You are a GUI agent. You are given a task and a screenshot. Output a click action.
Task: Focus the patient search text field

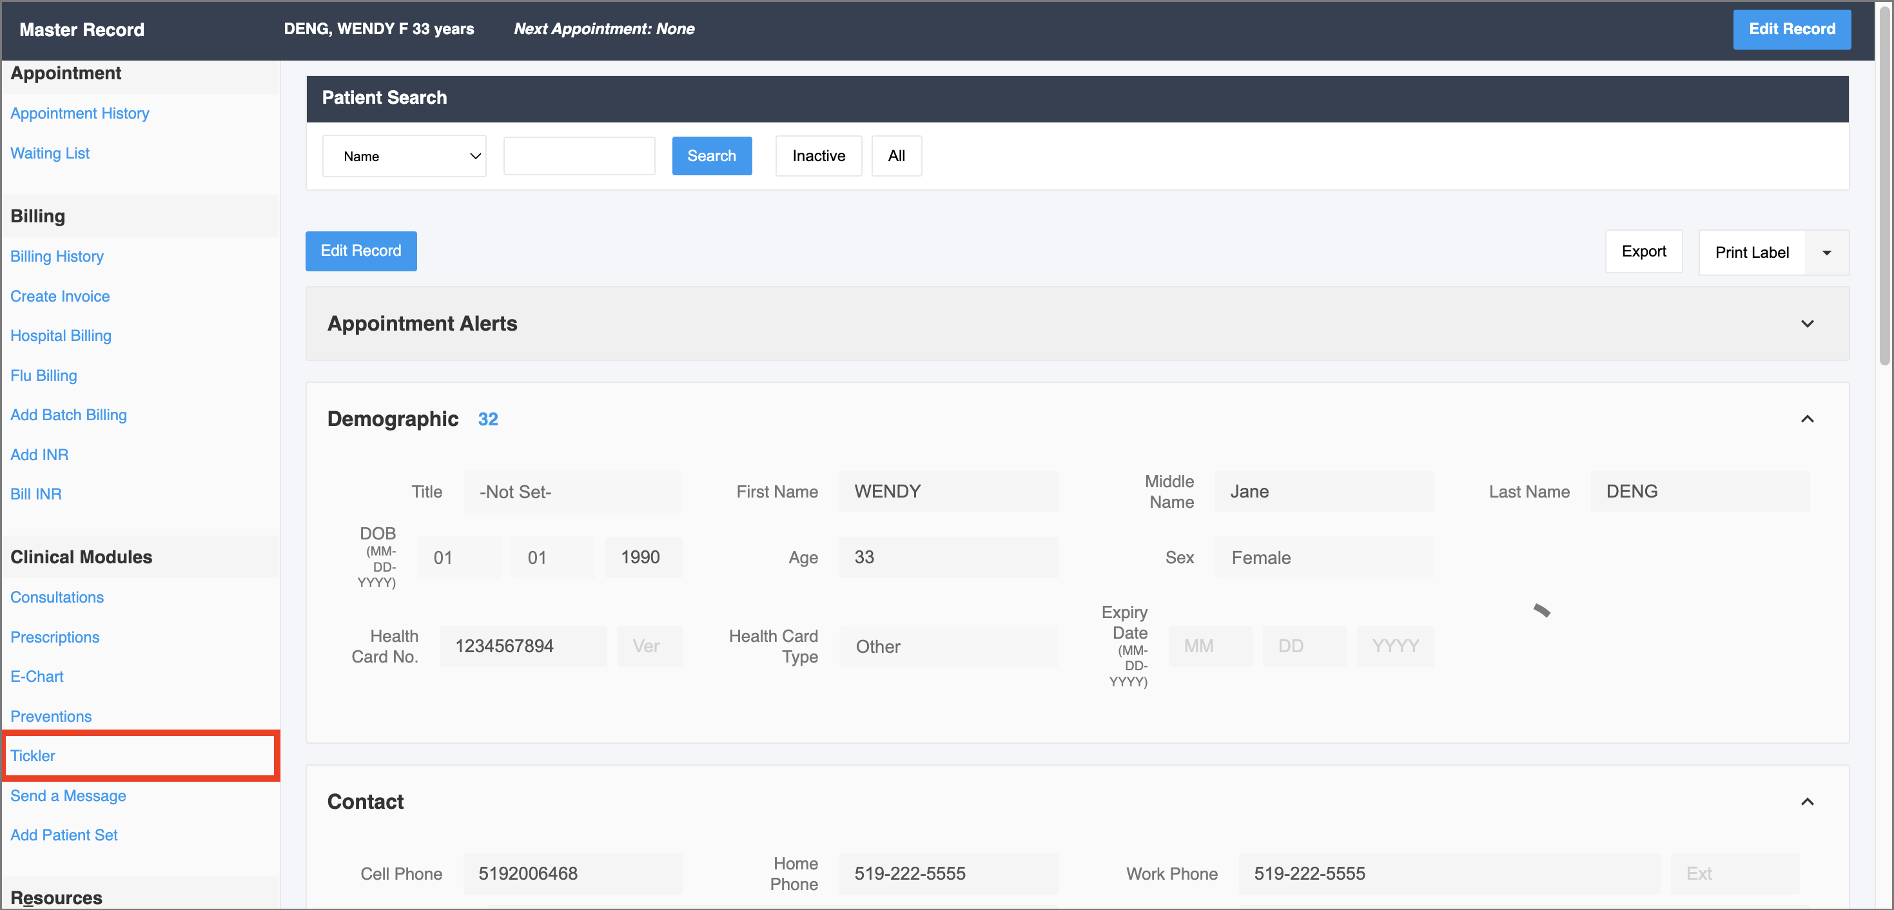click(x=579, y=156)
